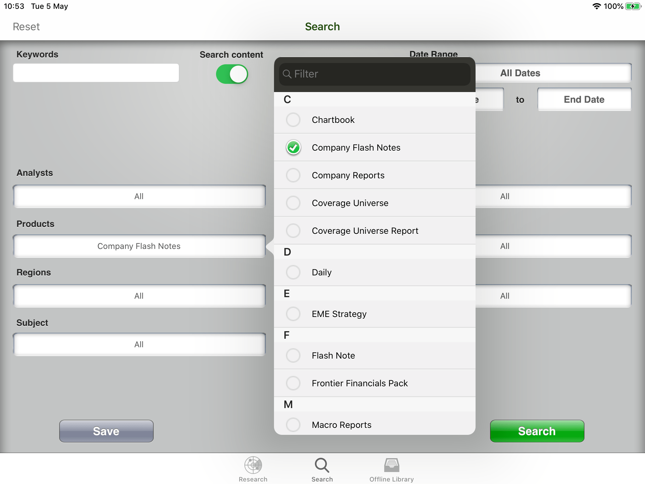The height and width of the screenshot is (484, 645).
Task: Select the Chartbook radio option
Action: tap(293, 120)
